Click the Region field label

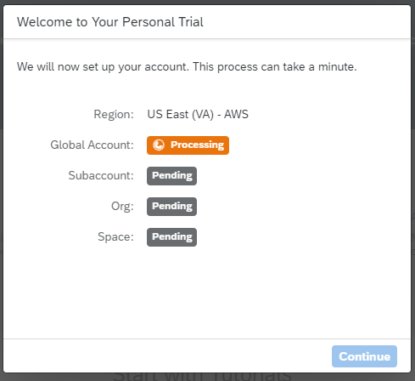coord(114,115)
